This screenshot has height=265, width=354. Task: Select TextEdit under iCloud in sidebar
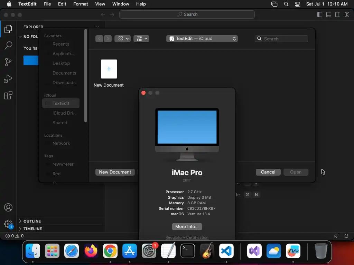[x=61, y=103]
